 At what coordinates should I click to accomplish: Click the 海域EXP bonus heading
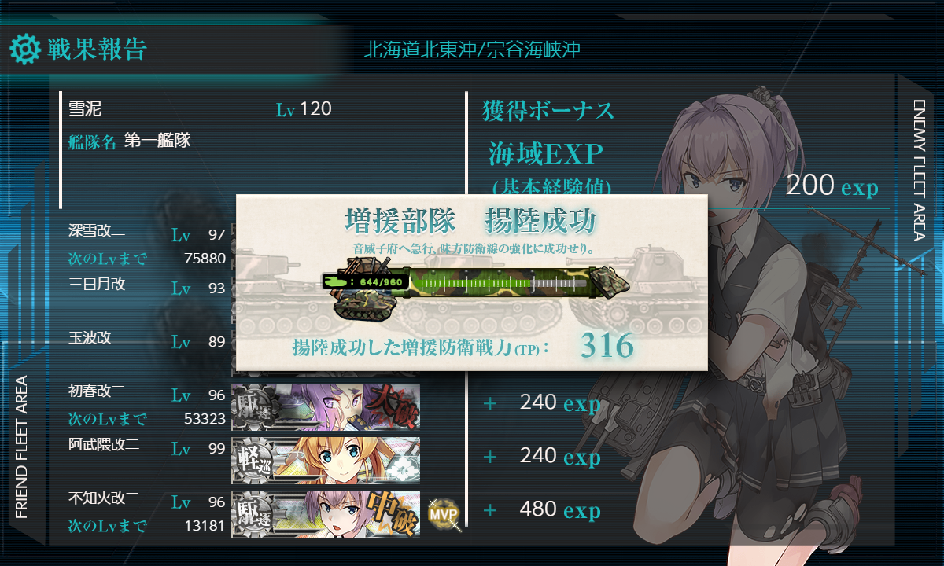tap(545, 155)
